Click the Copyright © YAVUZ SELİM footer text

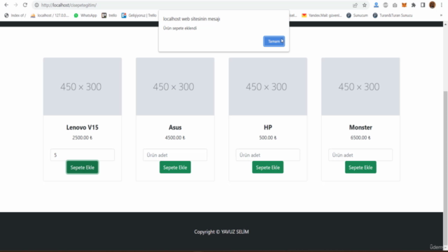[x=221, y=232]
